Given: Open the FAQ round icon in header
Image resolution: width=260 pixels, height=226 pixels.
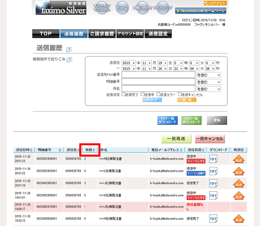Looking at the screenshot, I should (123, 8).
